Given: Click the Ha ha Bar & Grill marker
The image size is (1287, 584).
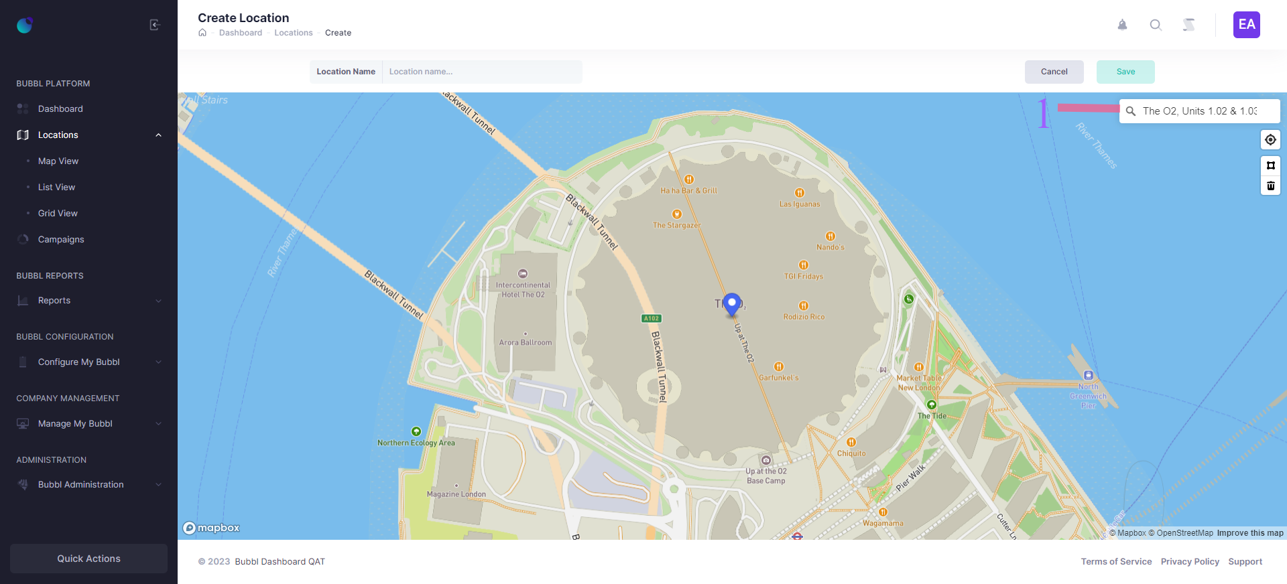Looking at the screenshot, I should 689,179.
